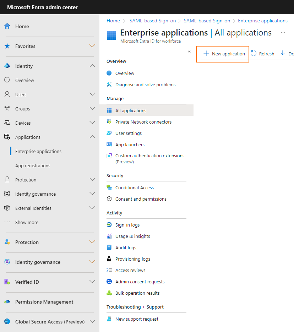This screenshot has height=332, width=294.
Task: Click the Global Secure Access globe icon
Action: point(7,321)
